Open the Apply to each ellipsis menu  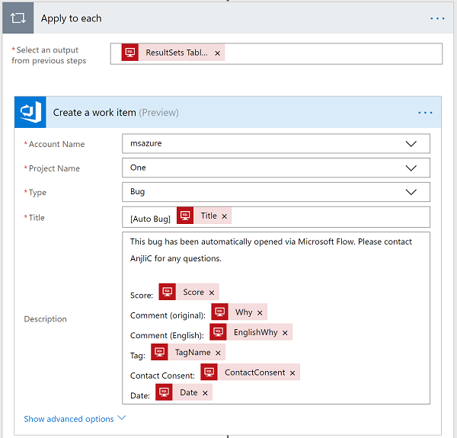(437, 18)
